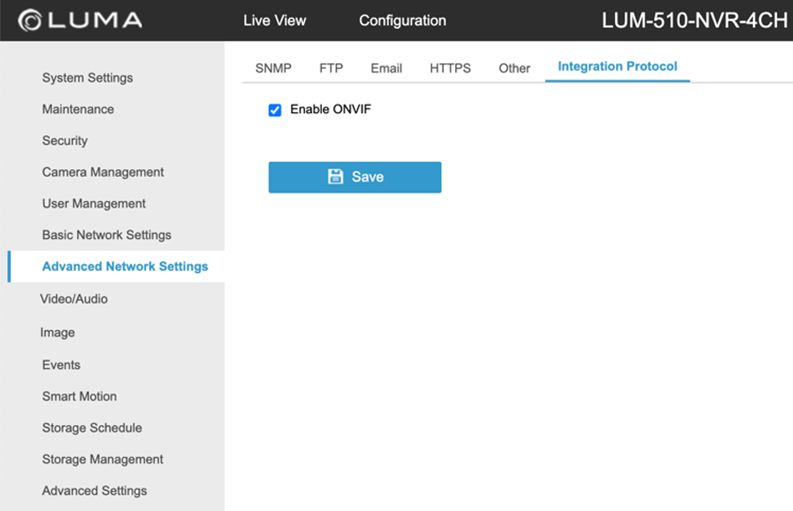793x511 pixels.
Task: Click the save disk icon on Save button
Action: click(x=336, y=177)
